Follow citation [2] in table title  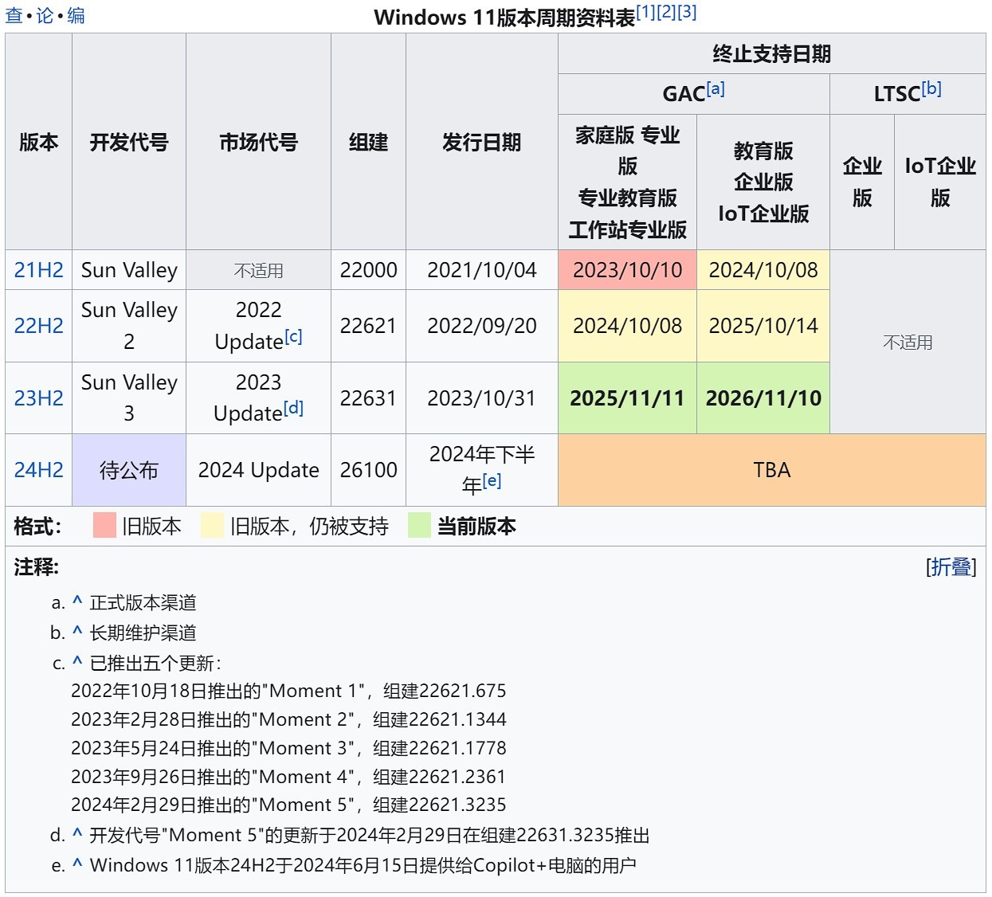click(x=666, y=12)
